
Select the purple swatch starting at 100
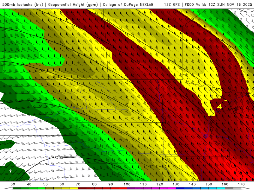click(x=131, y=188)
